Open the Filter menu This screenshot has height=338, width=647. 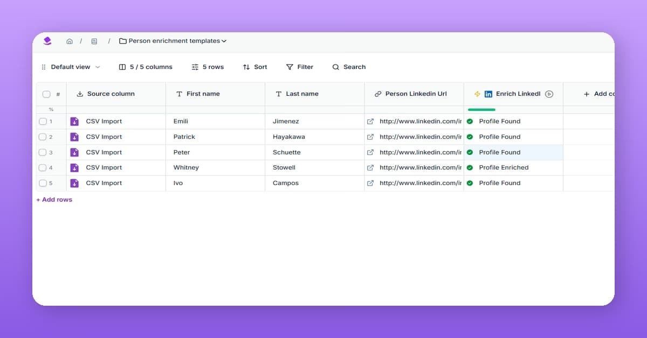[300, 67]
